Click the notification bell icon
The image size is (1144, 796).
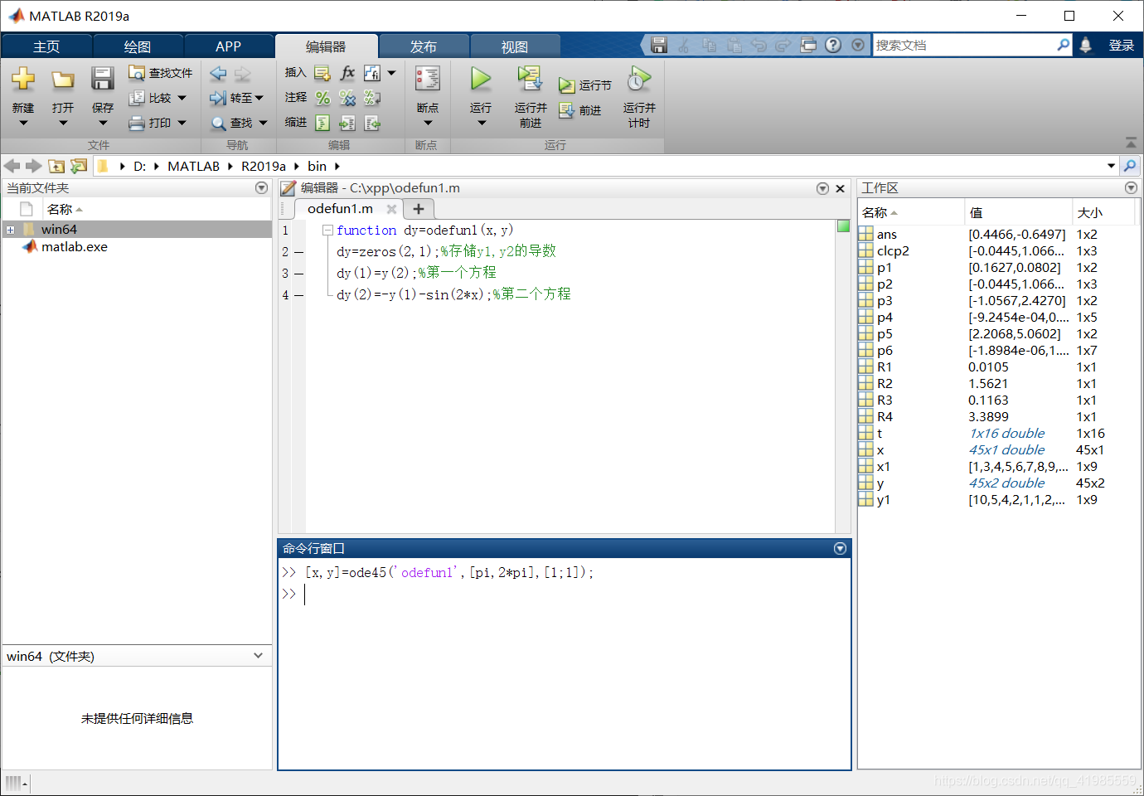1085,45
